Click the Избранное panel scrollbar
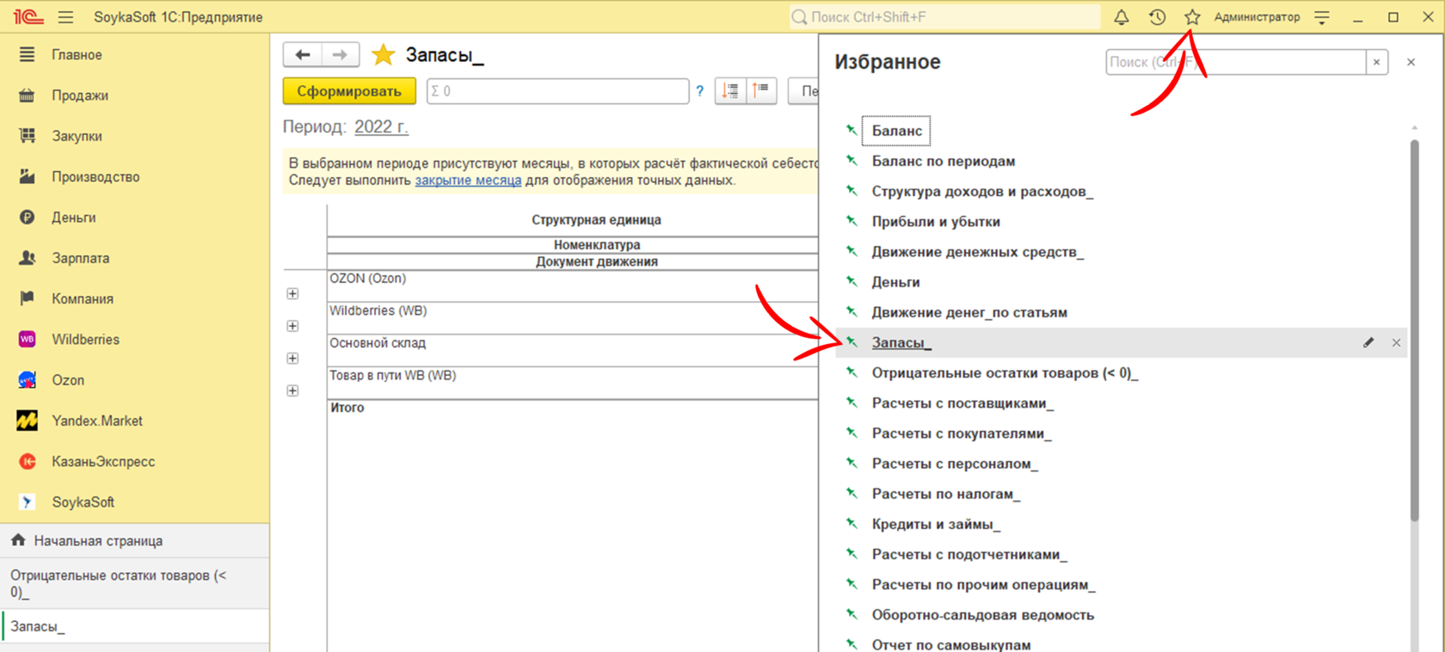The height and width of the screenshot is (652, 1445). click(1414, 330)
